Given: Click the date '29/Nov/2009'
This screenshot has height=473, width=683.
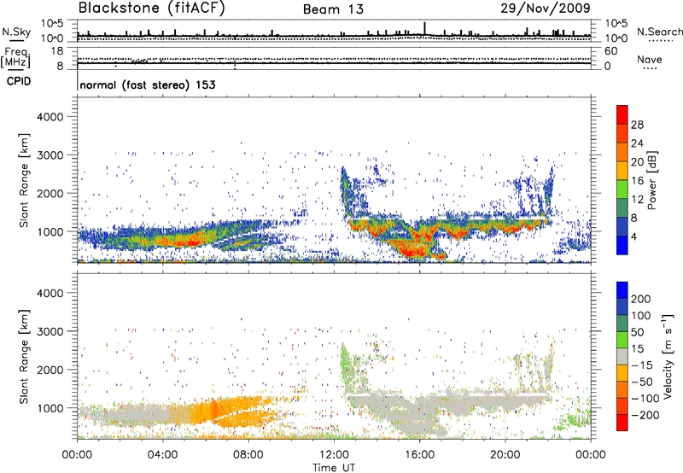Looking at the screenshot, I should pos(546,8).
